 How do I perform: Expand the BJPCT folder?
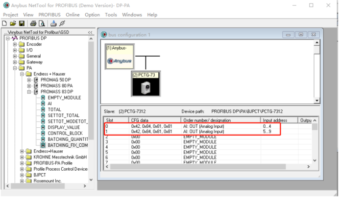(x=22, y=175)
